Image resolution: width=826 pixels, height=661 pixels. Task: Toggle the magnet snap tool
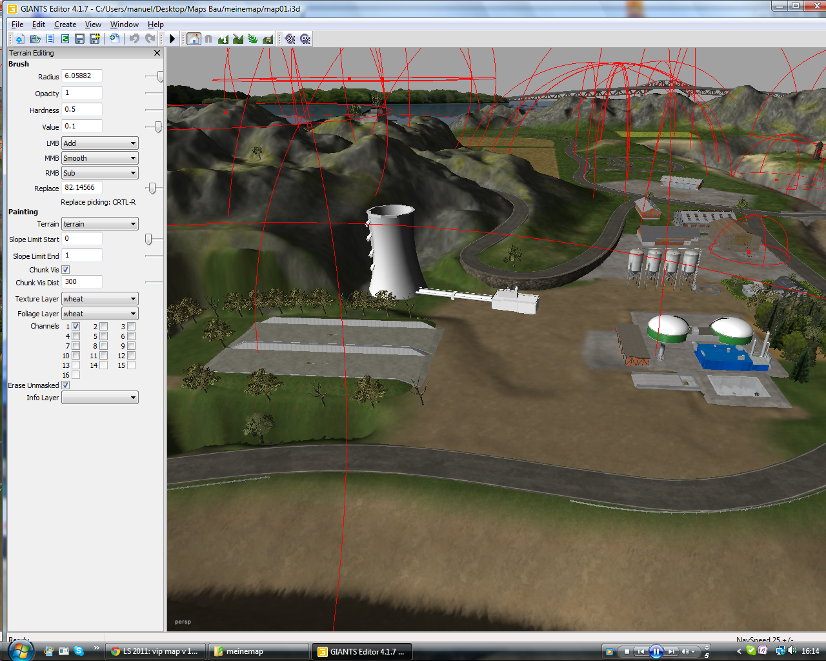[x=208, y=39]
